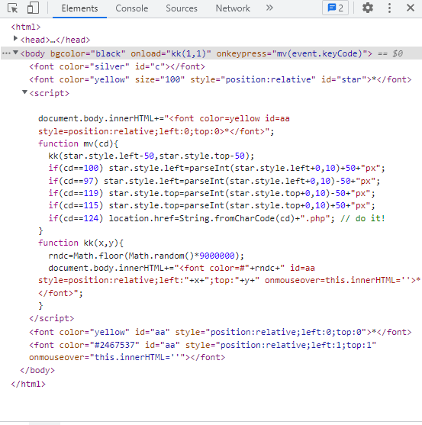Select the closing body tag
The height and width of the screenshot is (425, 422).
[37, 370]
